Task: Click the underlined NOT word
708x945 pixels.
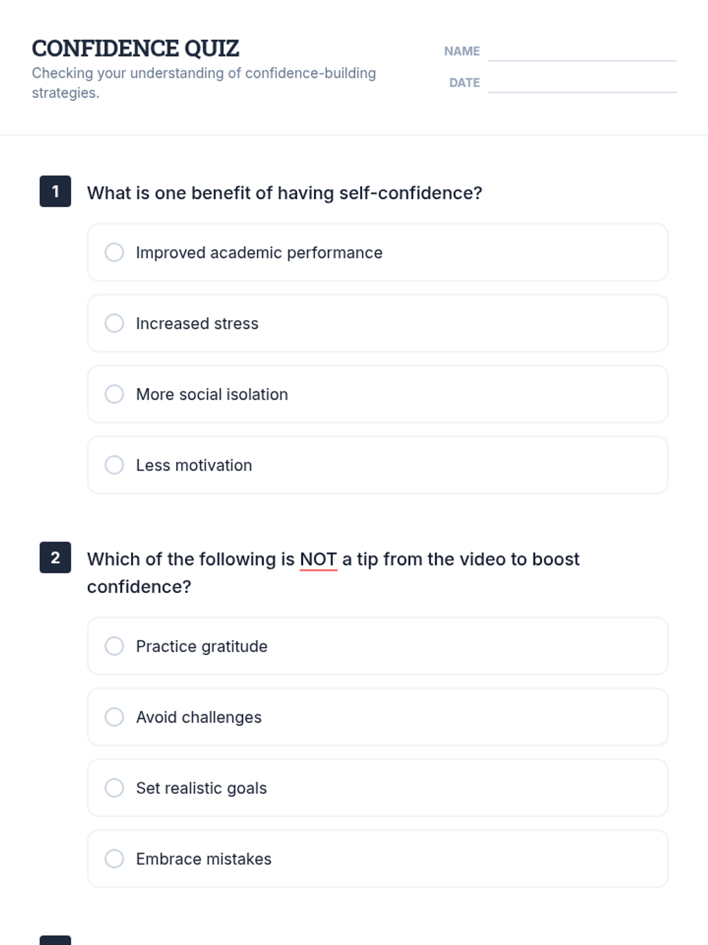Action: (319, 559)
